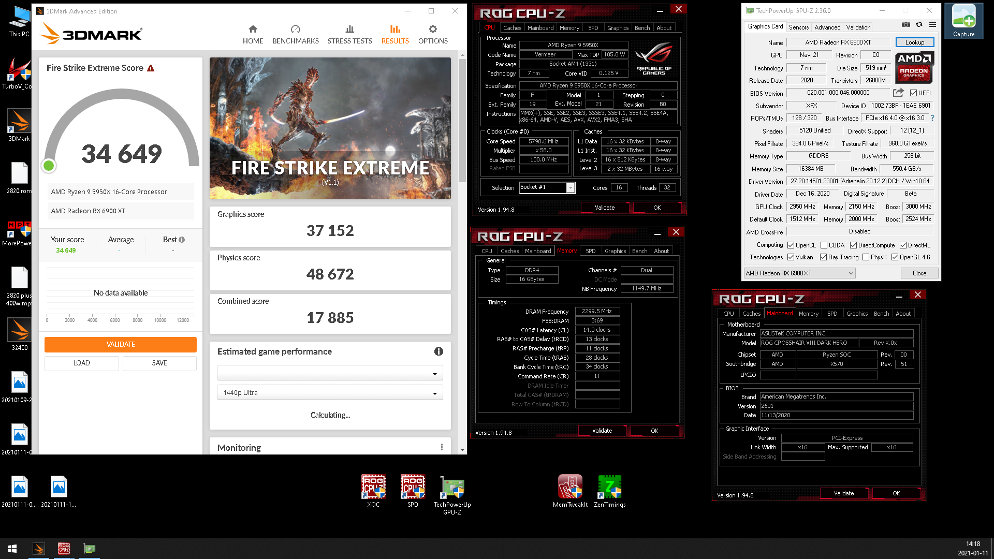994x559 pixels.
Task: Open STRESS TESTS in 3DMark
Action: pyautogui.click(x=349, y=34)
